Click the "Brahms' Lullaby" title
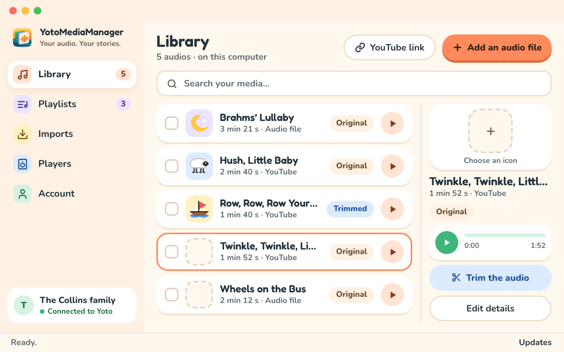 point(257,118)
